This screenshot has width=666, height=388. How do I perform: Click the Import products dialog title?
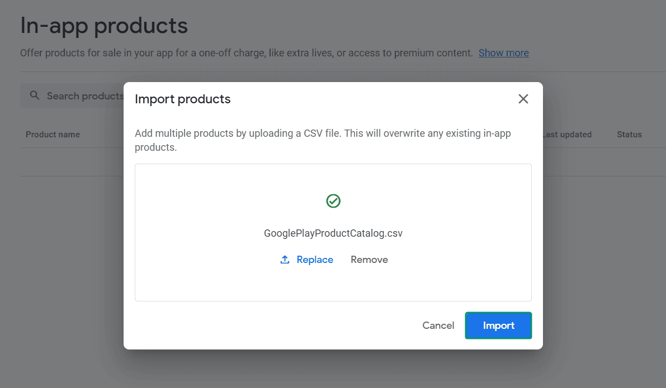tap(182, 99)
